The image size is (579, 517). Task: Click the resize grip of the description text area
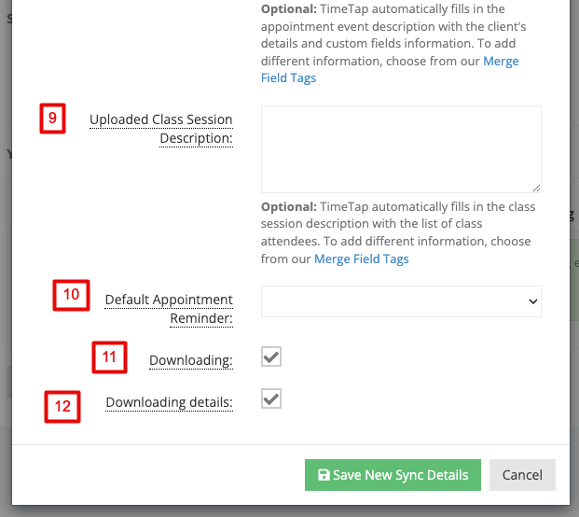(536, 189)
